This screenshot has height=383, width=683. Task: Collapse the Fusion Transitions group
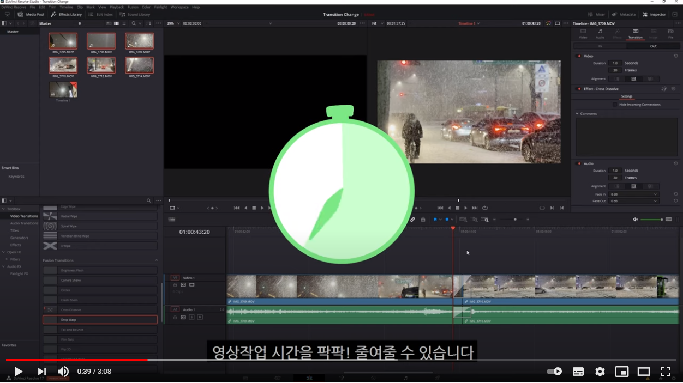[x=157, y=260]
